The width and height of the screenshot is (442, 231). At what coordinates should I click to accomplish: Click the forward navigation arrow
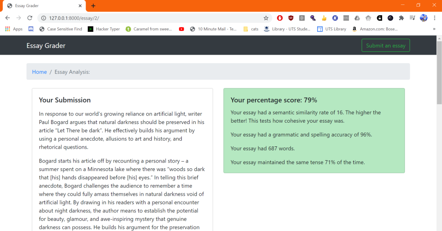tap(19, 18)
